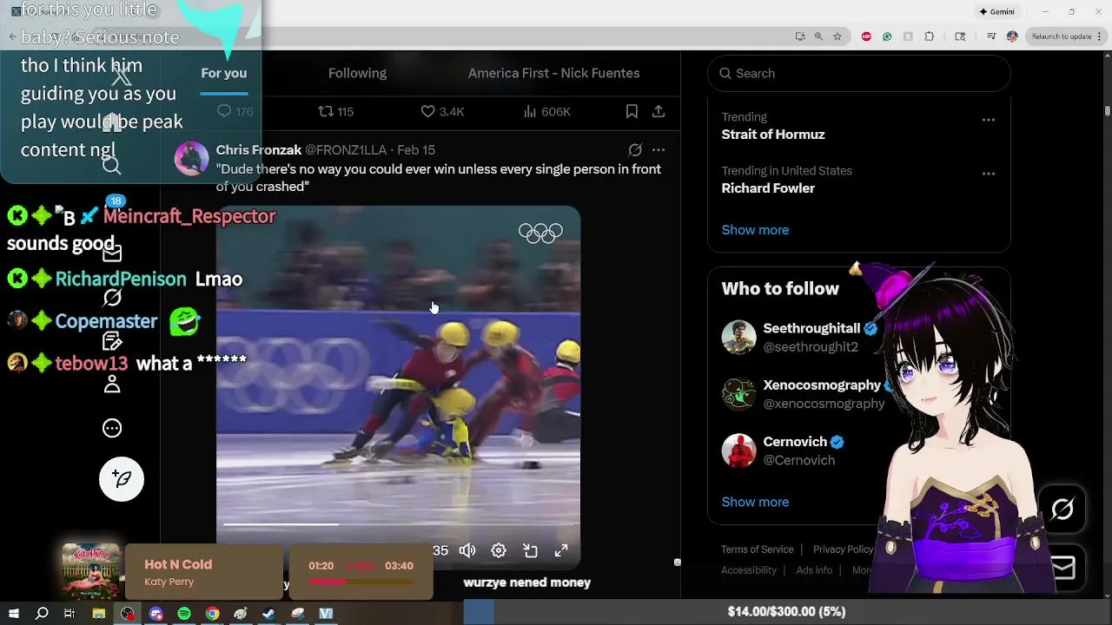The image size is (1112, 625).
Task: Toggle picture-in-picture on video
Action: coord(530,550)
